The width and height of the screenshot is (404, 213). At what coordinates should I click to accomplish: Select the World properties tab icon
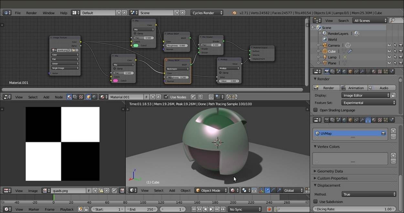point(345,71)
